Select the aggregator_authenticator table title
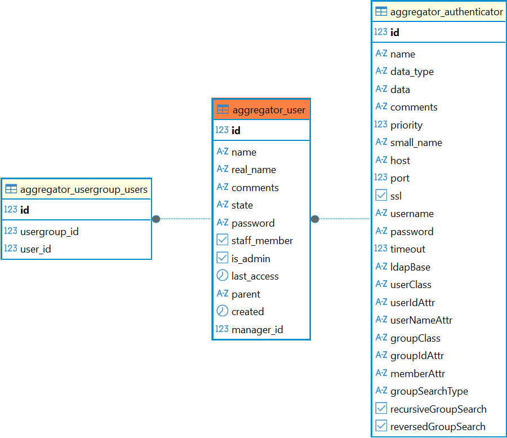This screenshot has height=438, width=507. [446, 12]
